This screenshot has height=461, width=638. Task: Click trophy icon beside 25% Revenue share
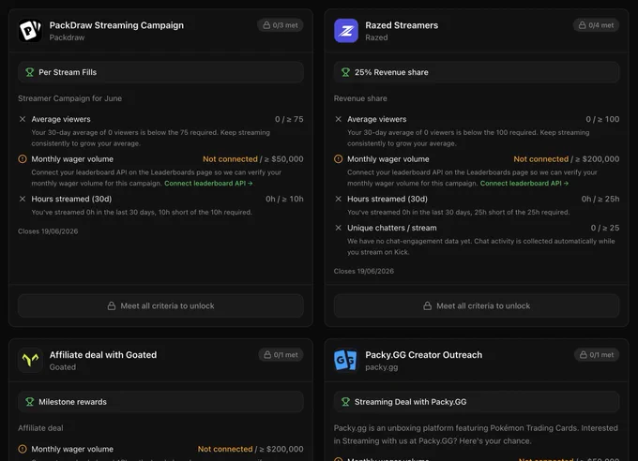click(345, 72)
